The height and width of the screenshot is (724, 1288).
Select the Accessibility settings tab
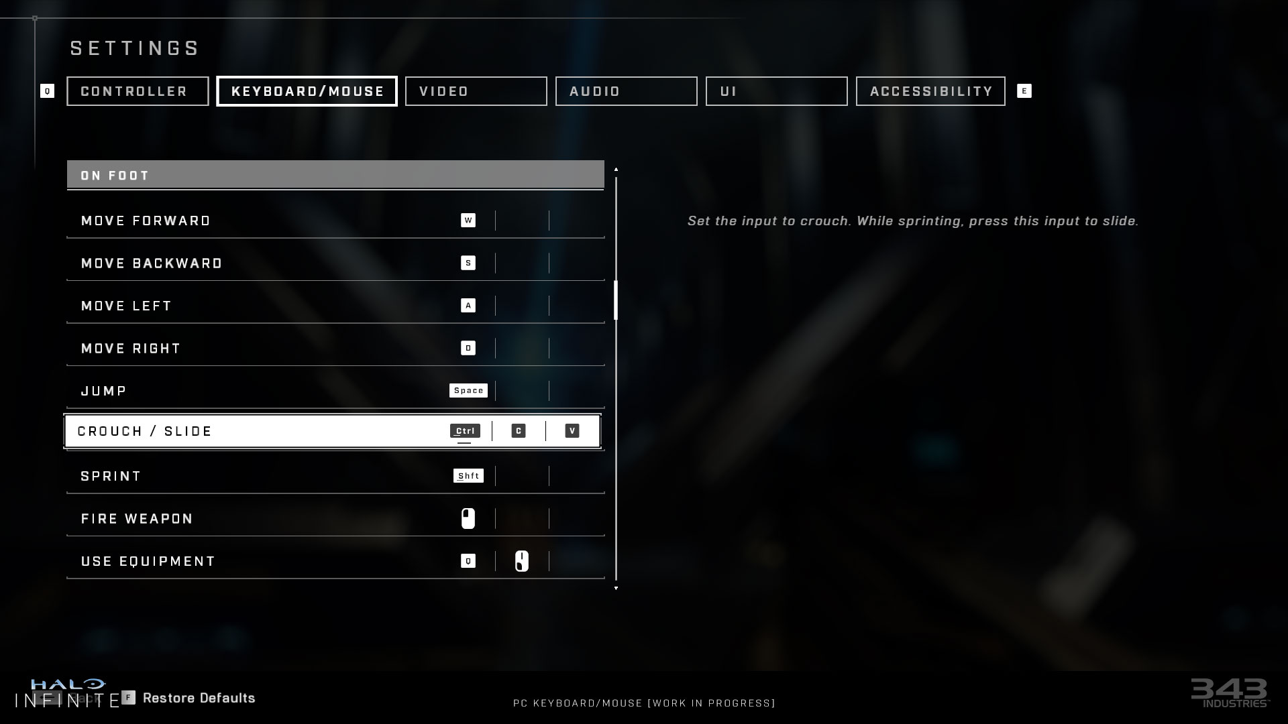click(x=930, y=90)
